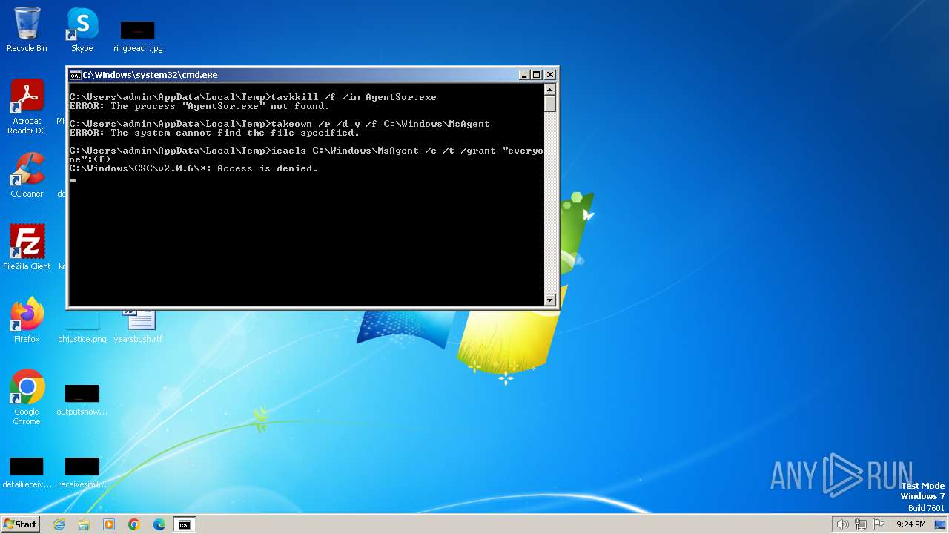Viewport: 949px width, 534px height.
Task: Launch Firefox from the desktop
Action: click(27, 320)
